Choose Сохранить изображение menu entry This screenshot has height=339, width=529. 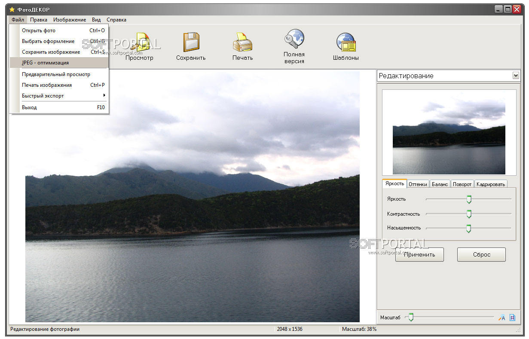tap(59, 52)
